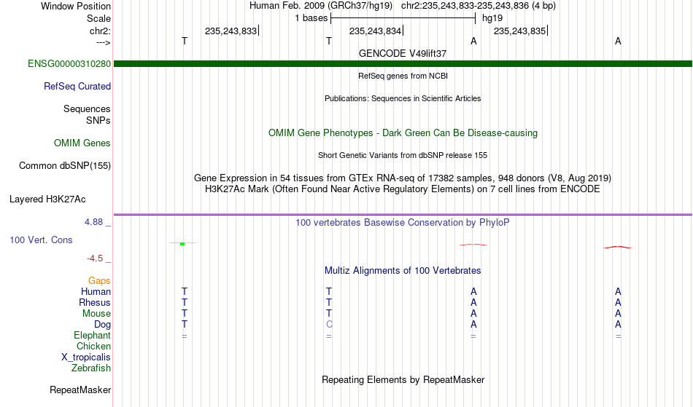The image size is (693, 407).
Task: Select the Mouse species label
Action: pos(96,314)
